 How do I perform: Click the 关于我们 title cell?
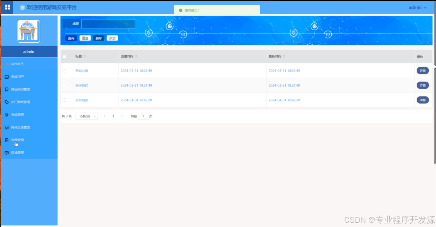pos(82,85)
